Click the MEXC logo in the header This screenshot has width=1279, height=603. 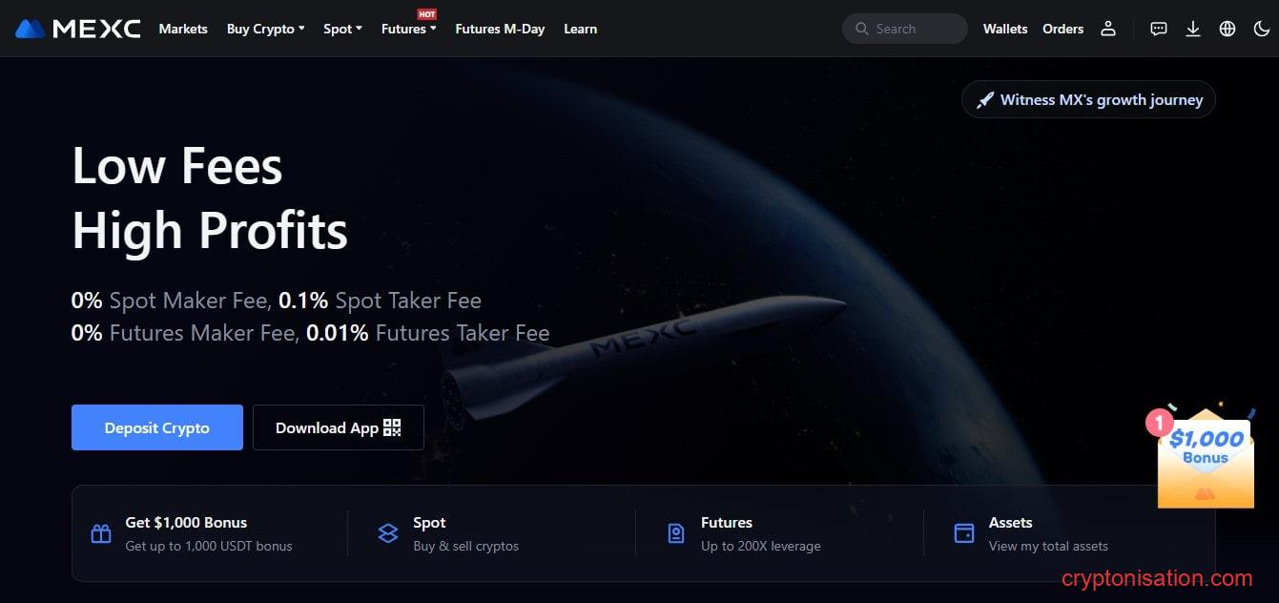pos(78,29)
